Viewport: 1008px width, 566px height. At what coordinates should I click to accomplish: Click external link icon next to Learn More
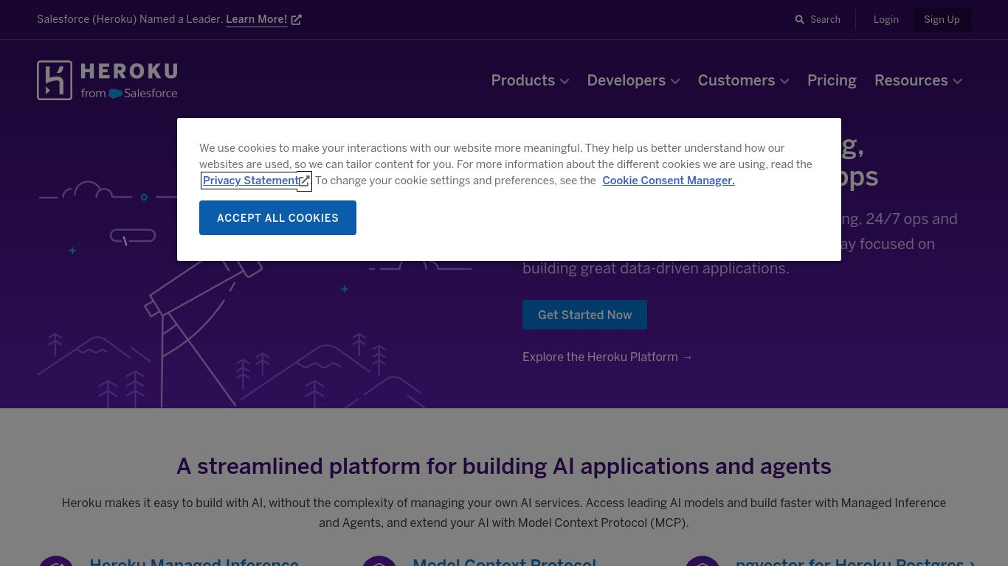[296, 20]
